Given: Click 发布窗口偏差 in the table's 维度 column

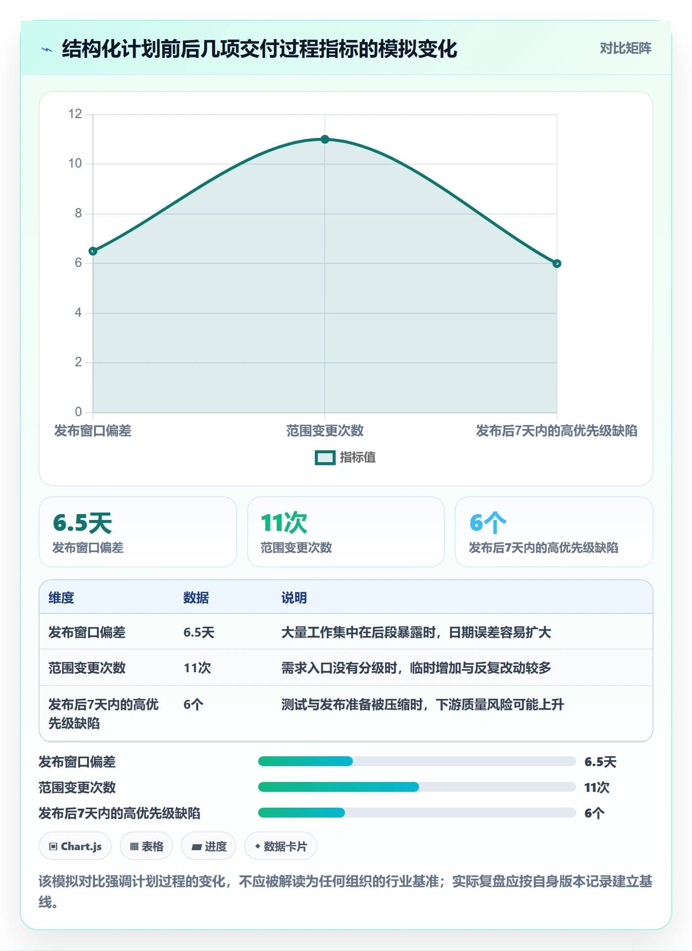Looking at the screenshot, I should (x=87, y=633).
